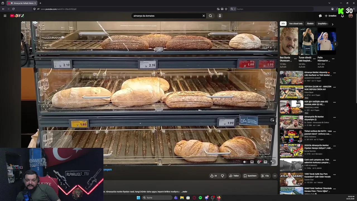Open options for DEPODA ÇILGIN AV video
The height and width of the screenshot is (201, 357).
(334, 88)
